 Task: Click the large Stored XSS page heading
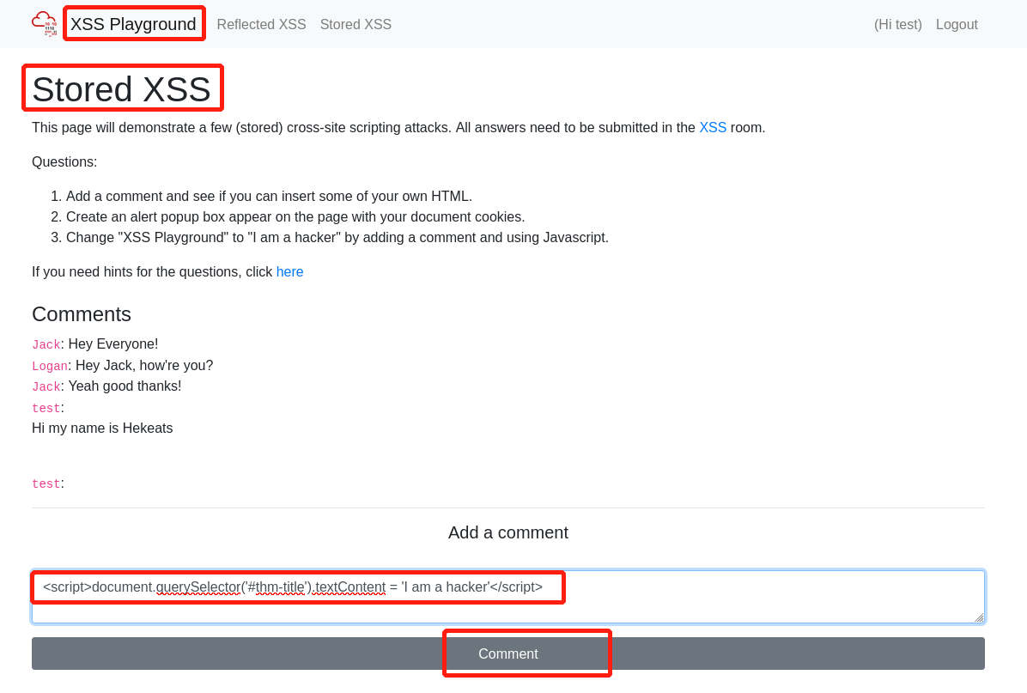tap(122, 89)
